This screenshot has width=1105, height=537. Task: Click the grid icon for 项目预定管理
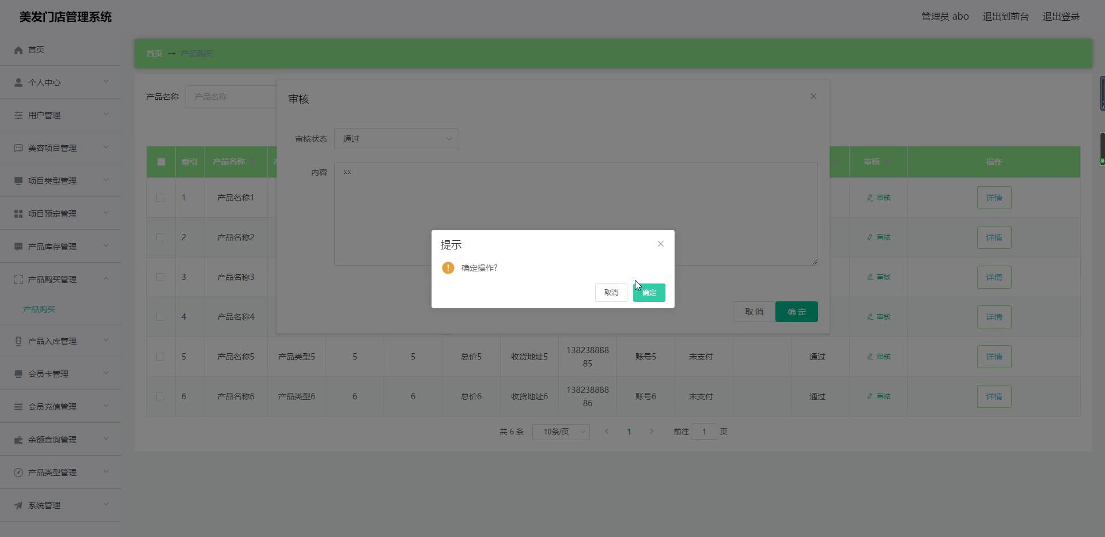[18, 214]
